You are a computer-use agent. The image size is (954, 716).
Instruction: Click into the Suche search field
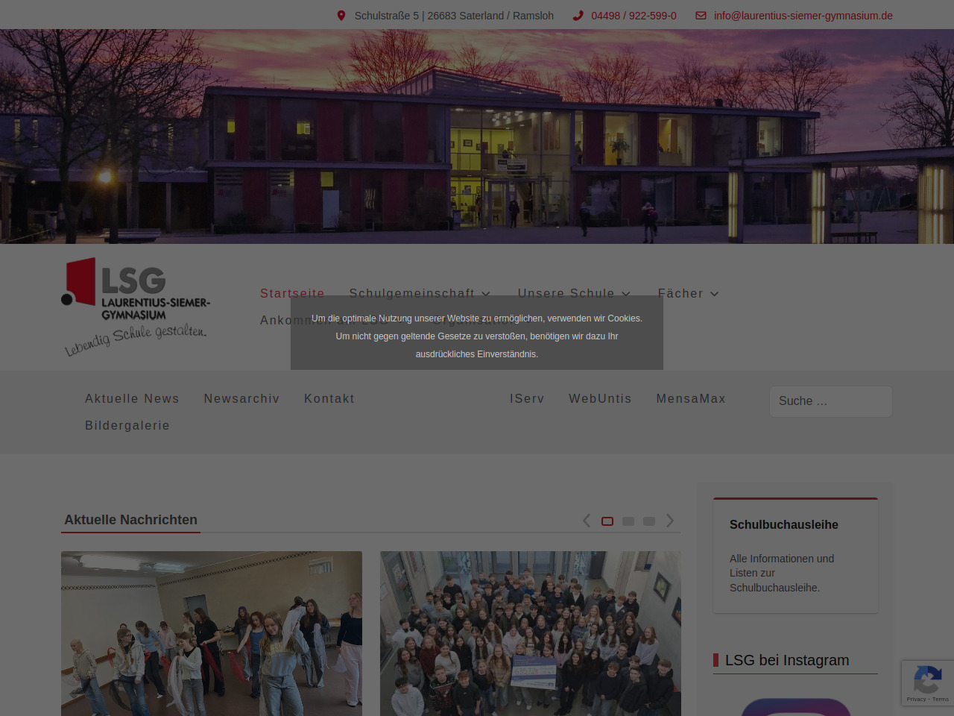click(x=830, y=401)
